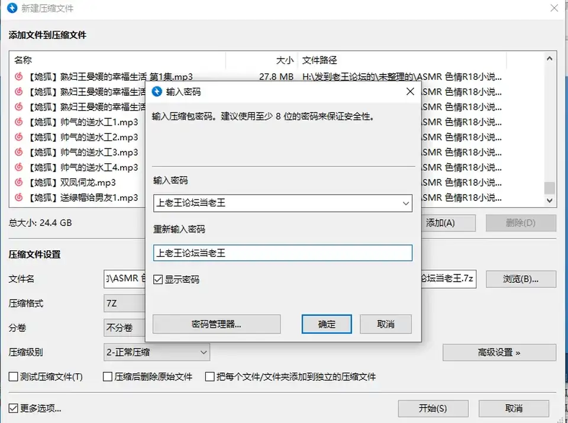This screenshot has height=423, width=568.
Task: Click the 重新输入密码 text field
Action: pyautogui.click(x=283, y=253)
